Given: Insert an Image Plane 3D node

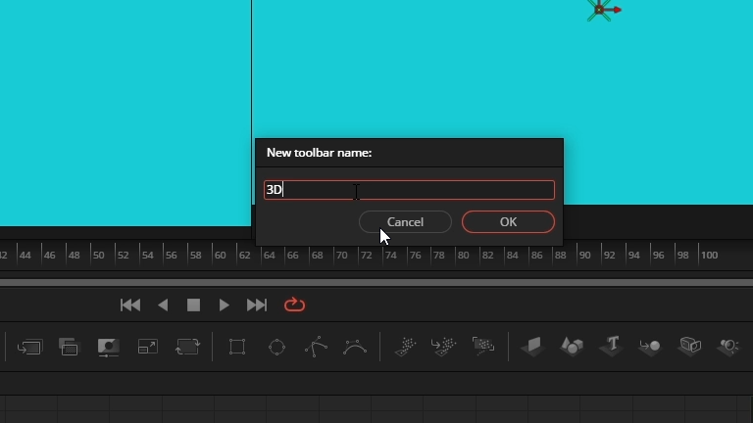Looking at the screenshot, I should [x=532, y=347].
